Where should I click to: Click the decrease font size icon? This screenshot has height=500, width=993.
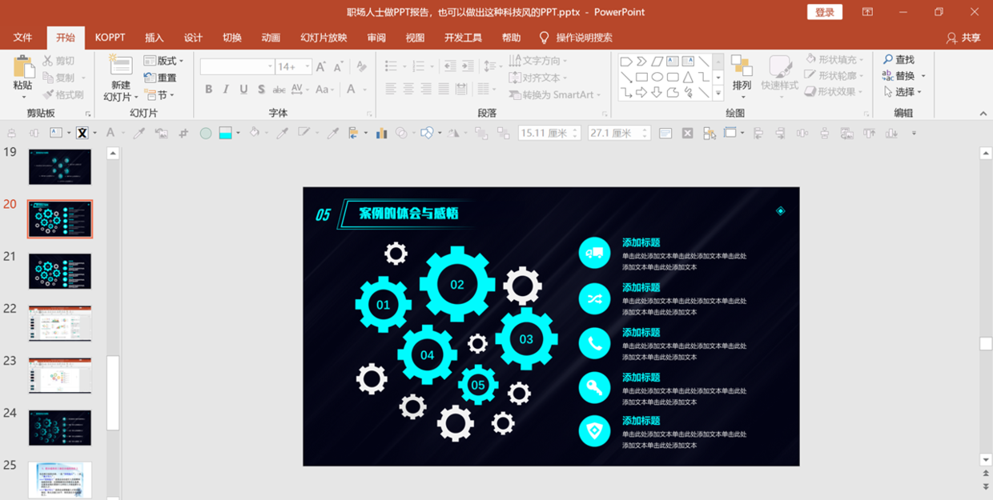click(x=337, y=67)
